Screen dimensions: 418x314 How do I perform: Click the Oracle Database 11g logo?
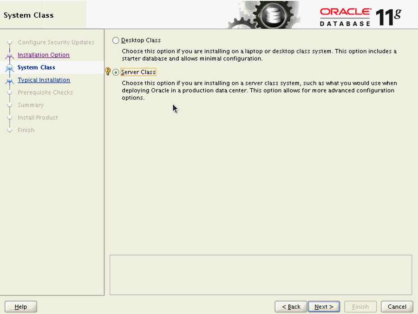tap(360, 17)
